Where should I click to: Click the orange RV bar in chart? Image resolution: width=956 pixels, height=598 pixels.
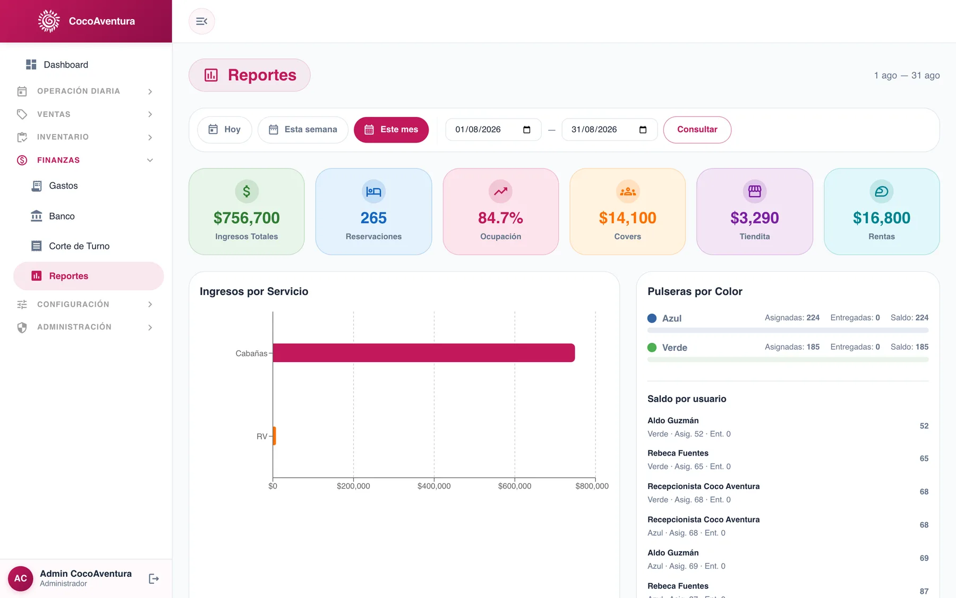tap(275, 436)
